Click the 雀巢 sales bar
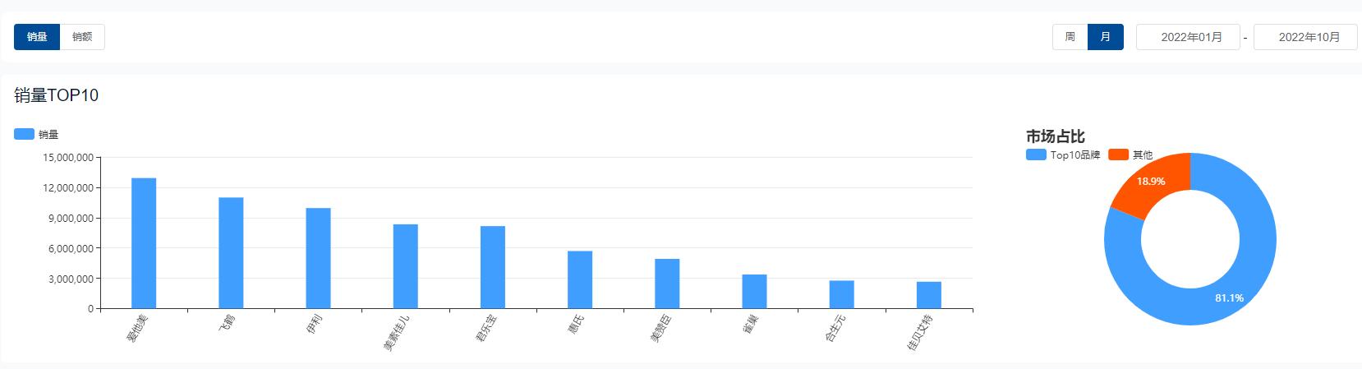Image resolution: width=1362 pixels, height=369 pixels. [x=754, y=292]
